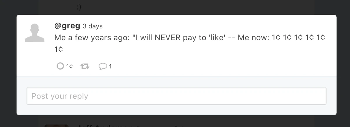Image resolution: width=350 pixels, height=127 pixels.
Task: Focus the 'Post your reply' field
Action: point(176,96)
